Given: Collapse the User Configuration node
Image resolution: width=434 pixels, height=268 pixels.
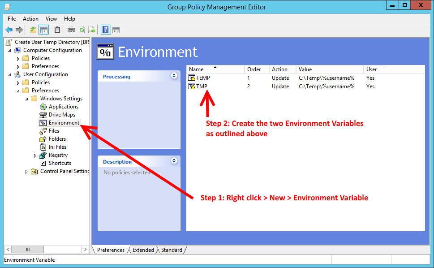Looking at the screenshot, I should 10,75.
